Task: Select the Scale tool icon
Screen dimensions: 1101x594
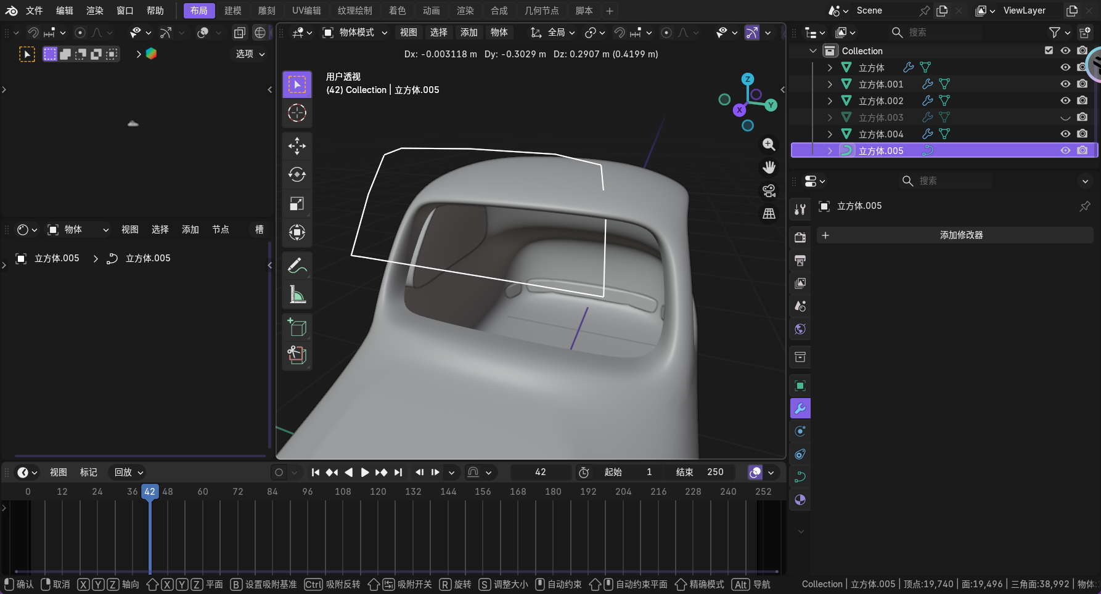Action: (297, 204)
